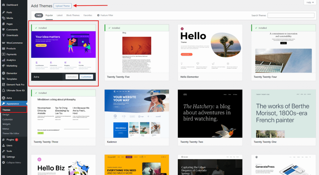Viewport: 319px width, 175px height.
Task: Click the Templates folder icon
Action: pyautogui.click(x=3, y=79)
